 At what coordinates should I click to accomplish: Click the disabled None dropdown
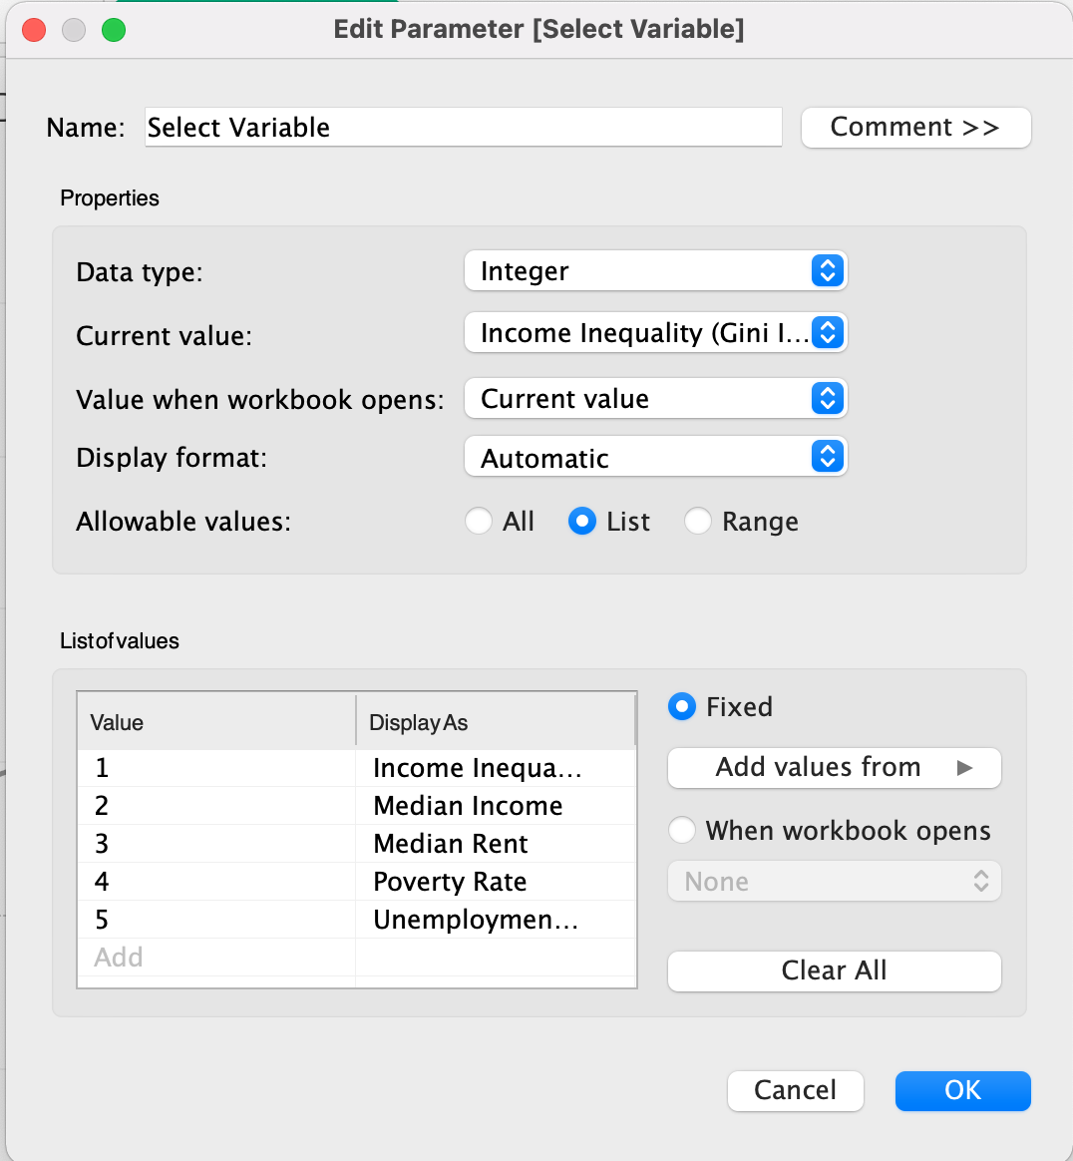(x=834, y=881)
